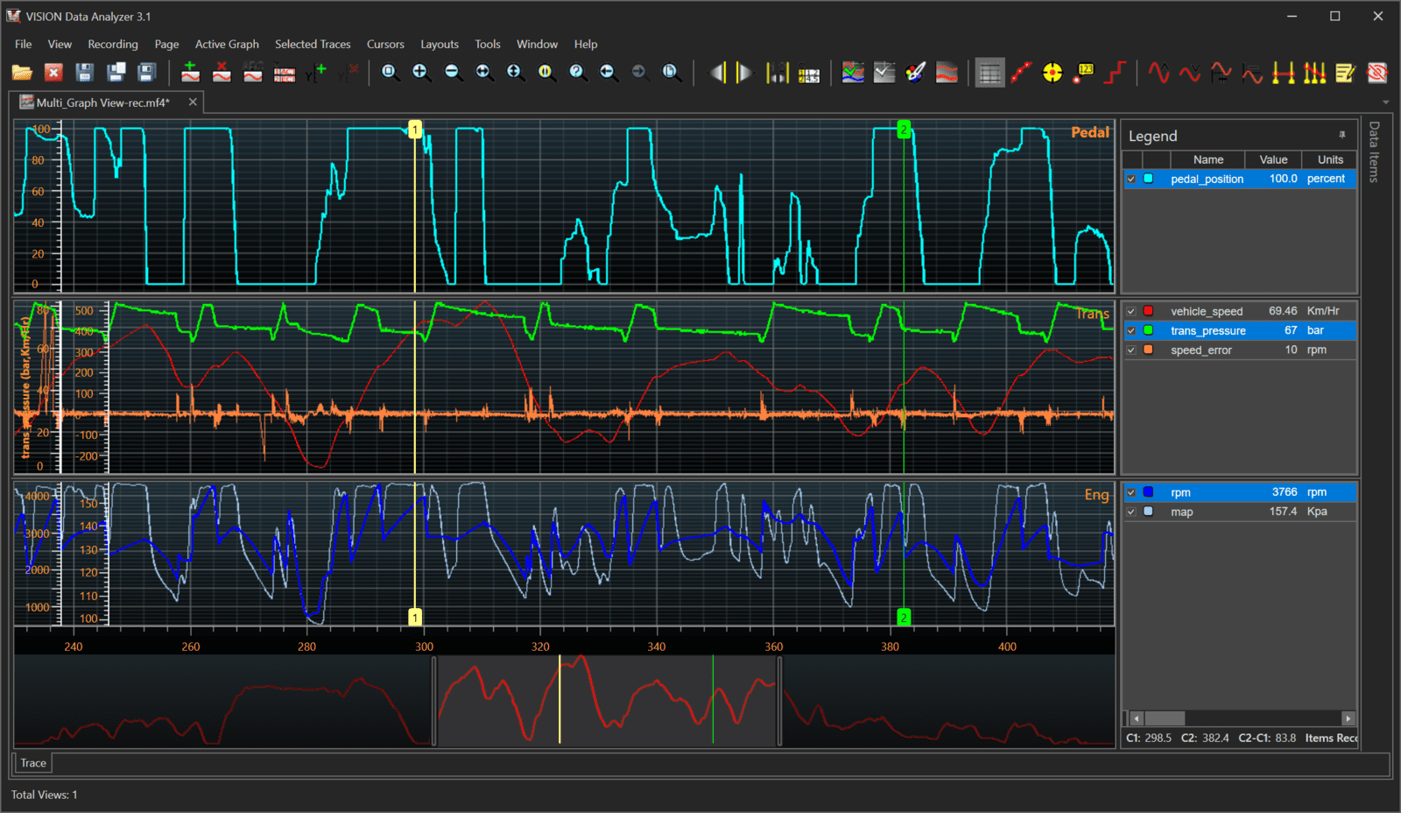This screenshot has width=1401, height=813.
Task: Select the step plot display mode
Action: (1115, 73)
